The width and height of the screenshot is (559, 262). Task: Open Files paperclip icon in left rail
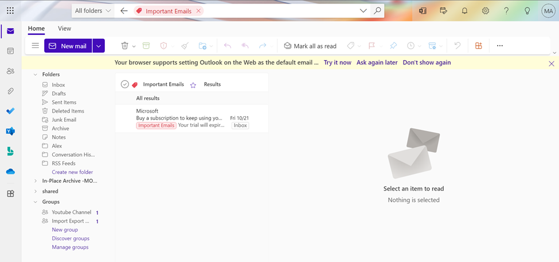10,91
